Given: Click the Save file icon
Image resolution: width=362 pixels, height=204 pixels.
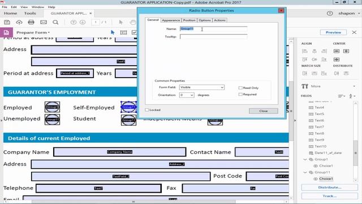Looking at the screenshot, I should [7, 22].
